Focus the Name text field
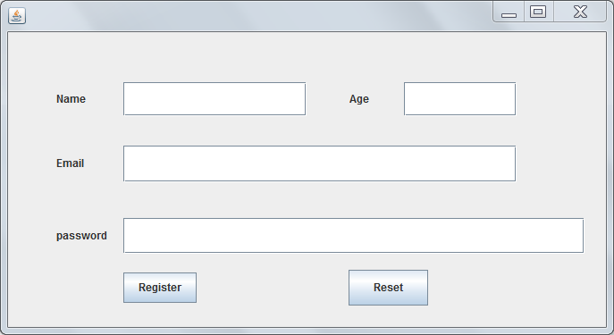Image resolution: width=614 pixels, height=335 pixels. click(x=214, y=98)
